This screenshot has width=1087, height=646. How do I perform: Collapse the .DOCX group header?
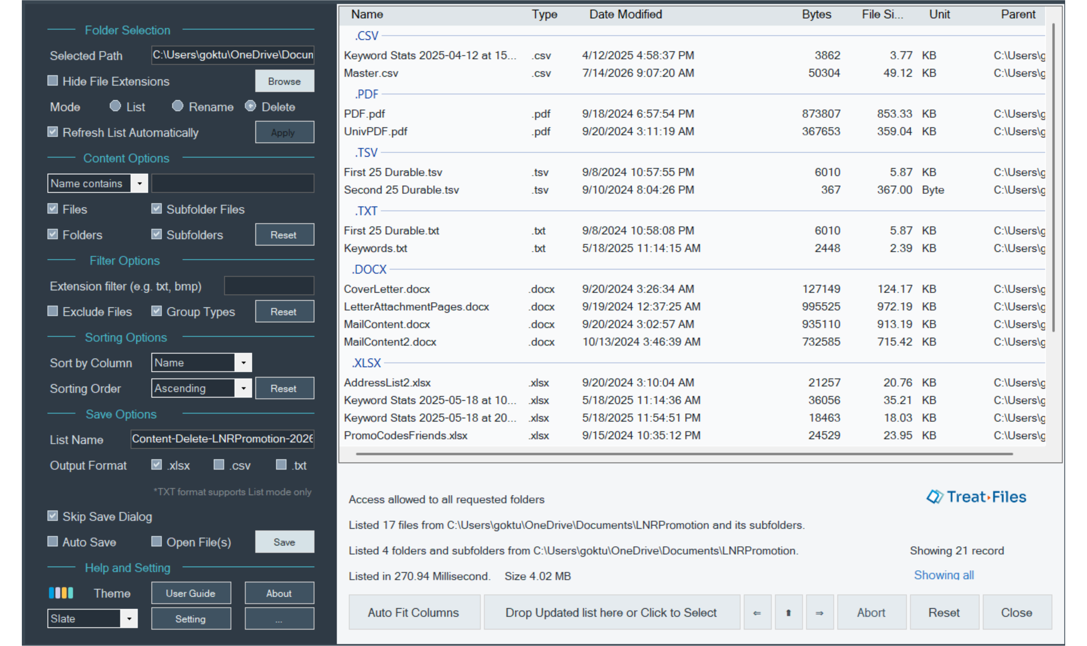click(x=369, y=269)
